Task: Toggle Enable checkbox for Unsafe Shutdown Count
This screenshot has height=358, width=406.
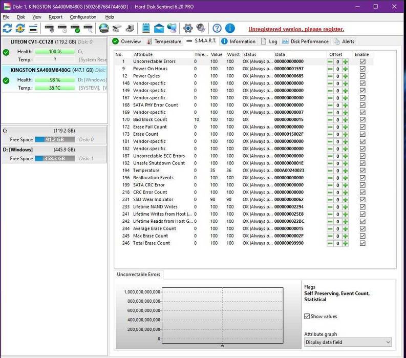Action: point(362,163)
